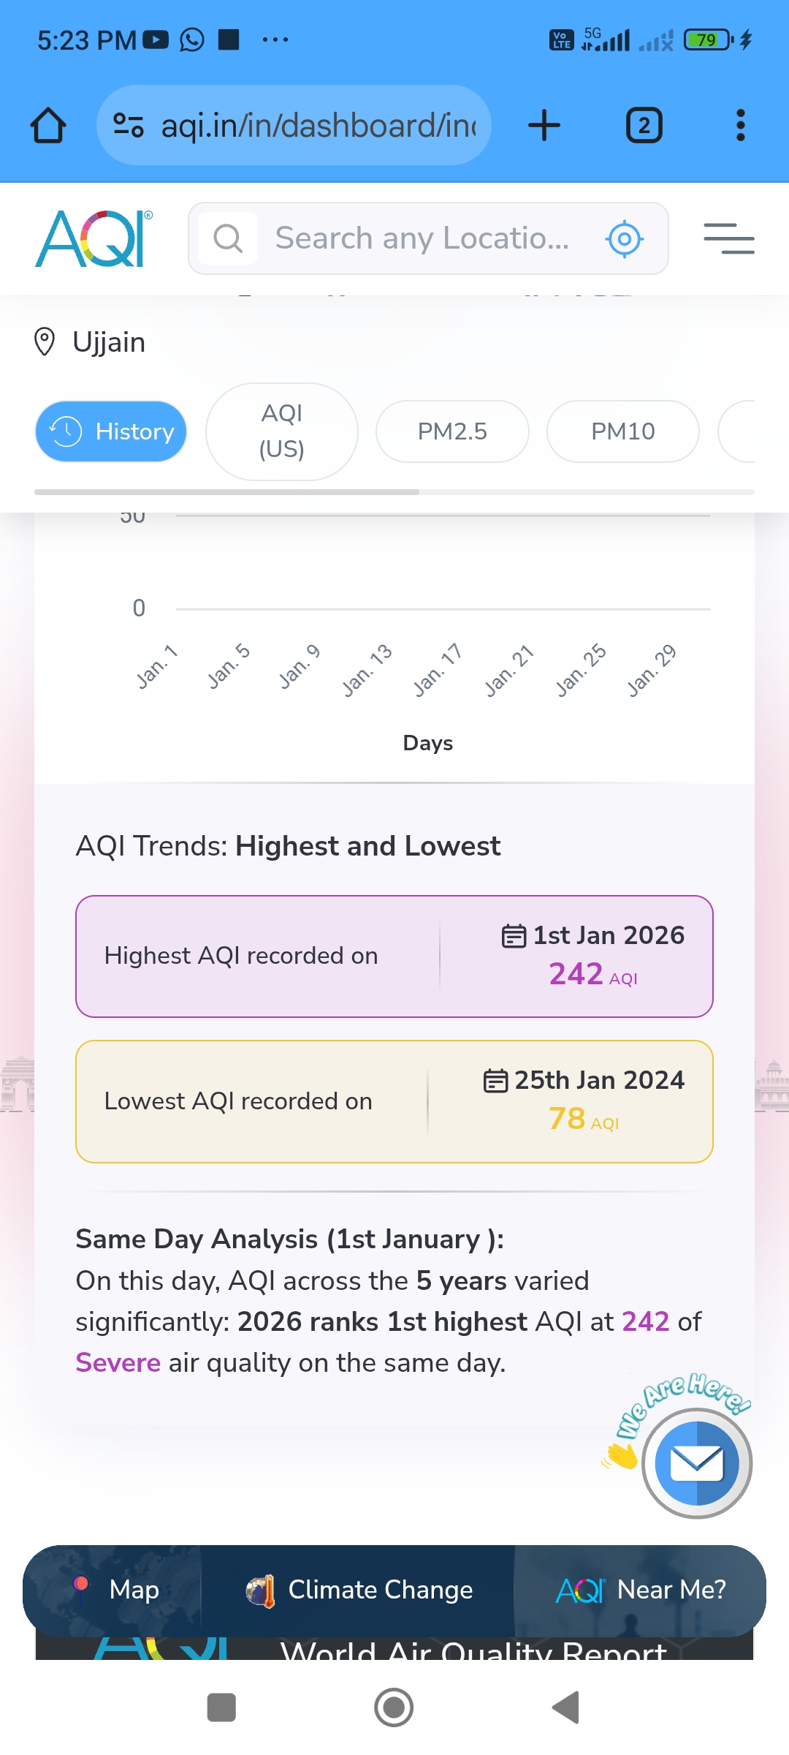Image resolution: width=789 pixels, height=1755 pixels.
Task: Select the PM2.5 pollutant tab
Action: pos(452,431)
